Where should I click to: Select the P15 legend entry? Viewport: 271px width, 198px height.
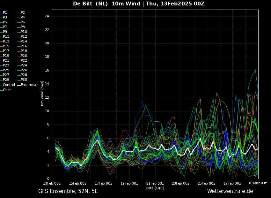pos(4,46)
